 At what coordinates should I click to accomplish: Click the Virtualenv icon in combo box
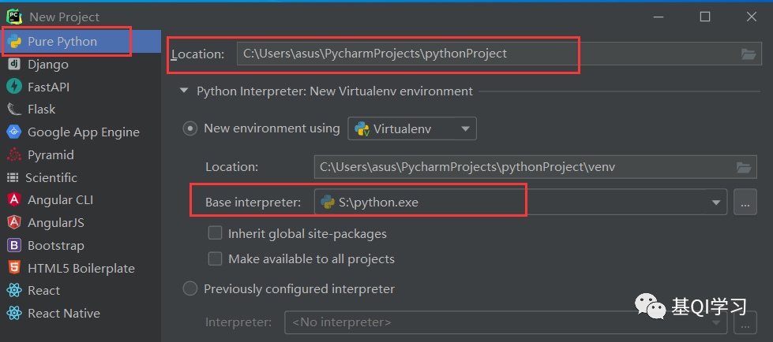pos(362,129)
